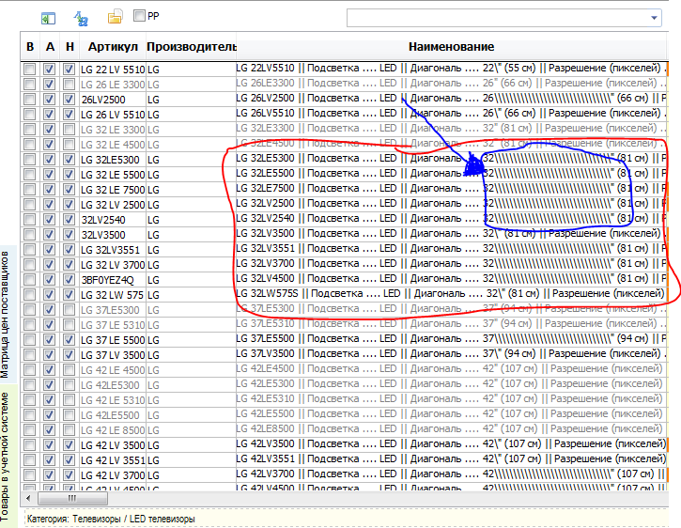This screenshot has width=681, height=528.
Task: Click the horizontal scrollbar left arrow
Action: (29, 498)
